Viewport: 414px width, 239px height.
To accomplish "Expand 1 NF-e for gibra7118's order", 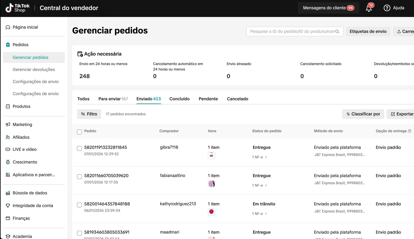I will click(260, 157).
